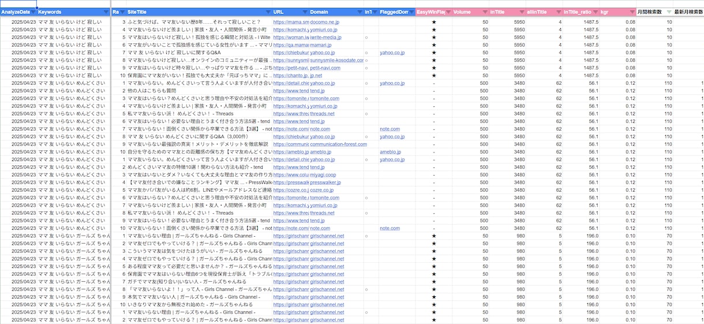Select the title cell starting 'いきなりママ友から無視され始めた'

[199, 304]
